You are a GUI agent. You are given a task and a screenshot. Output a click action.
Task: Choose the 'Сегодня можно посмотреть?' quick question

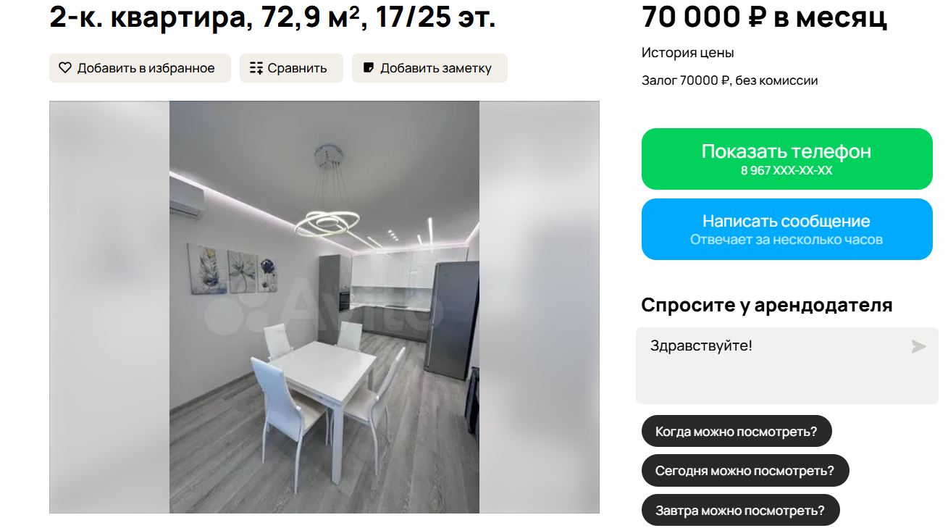pos(745,471)
